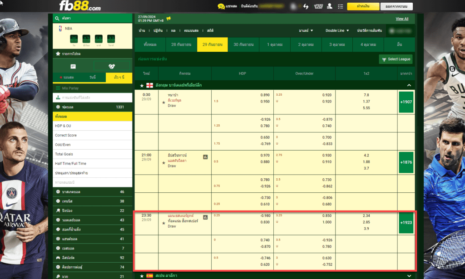Screen dimensions: 465x279
Task: Select the 1 October date tab
Action: [x=275, y=44]
